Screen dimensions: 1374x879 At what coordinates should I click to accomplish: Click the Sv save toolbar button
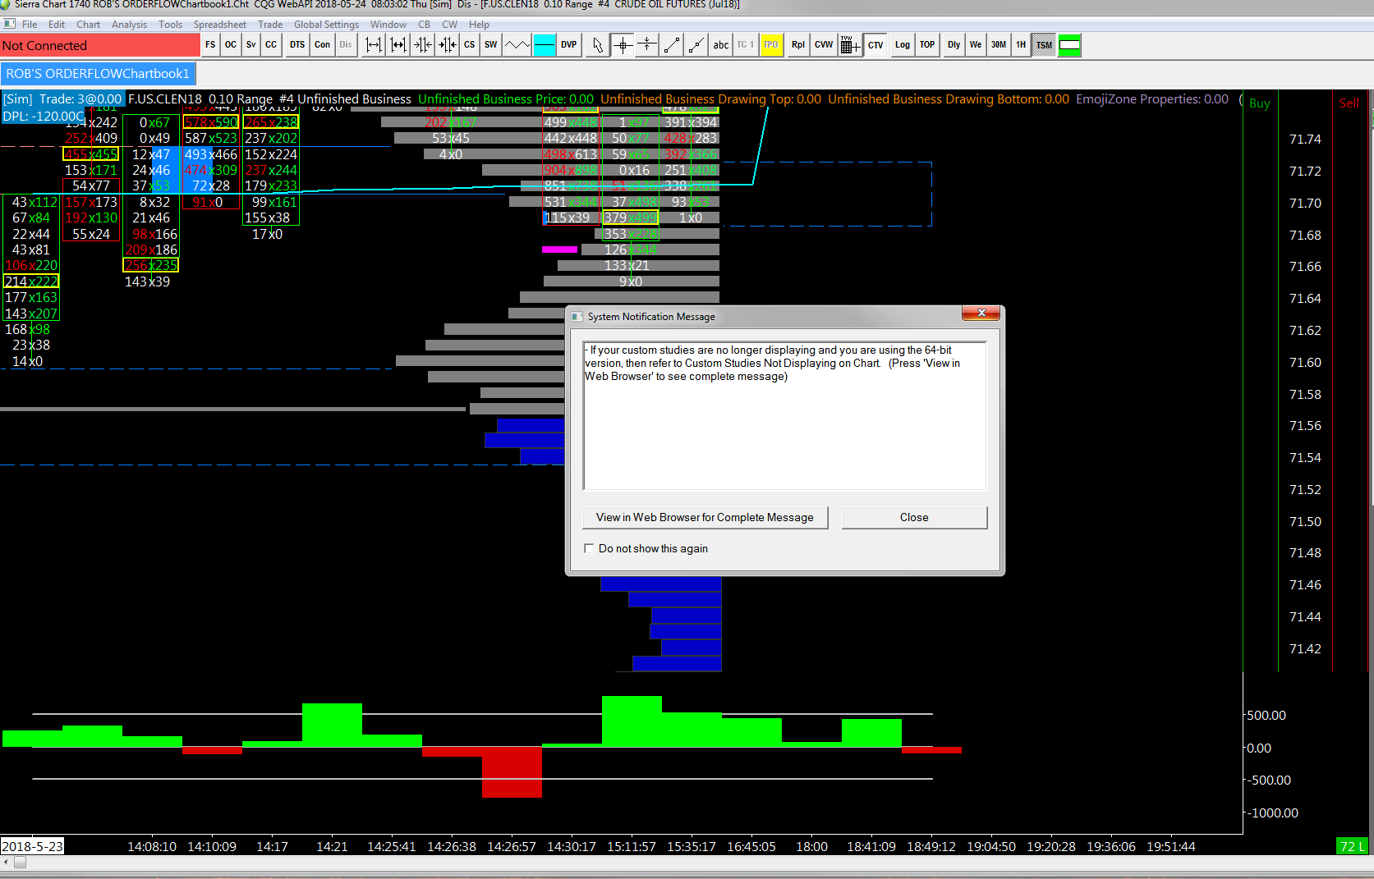click(x=250, y=45)
